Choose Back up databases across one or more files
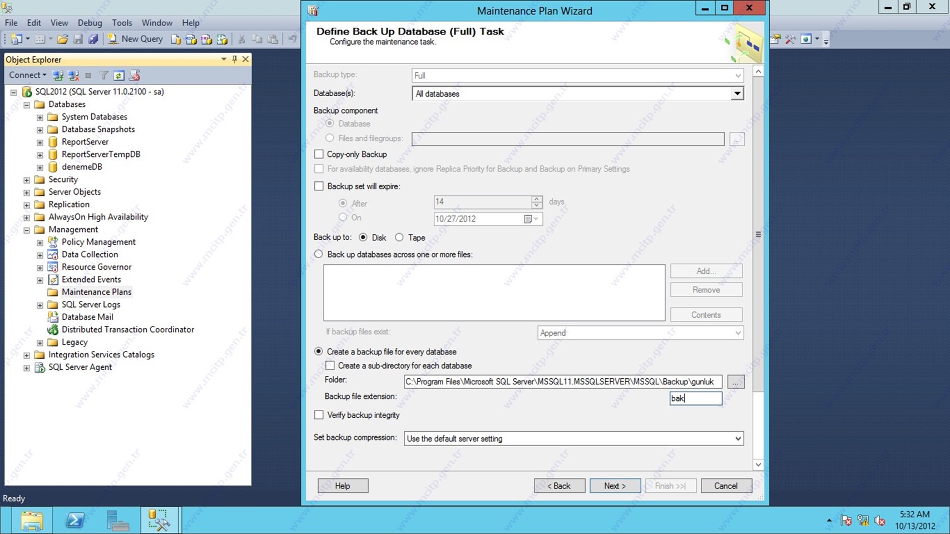 tap(319, 254)
